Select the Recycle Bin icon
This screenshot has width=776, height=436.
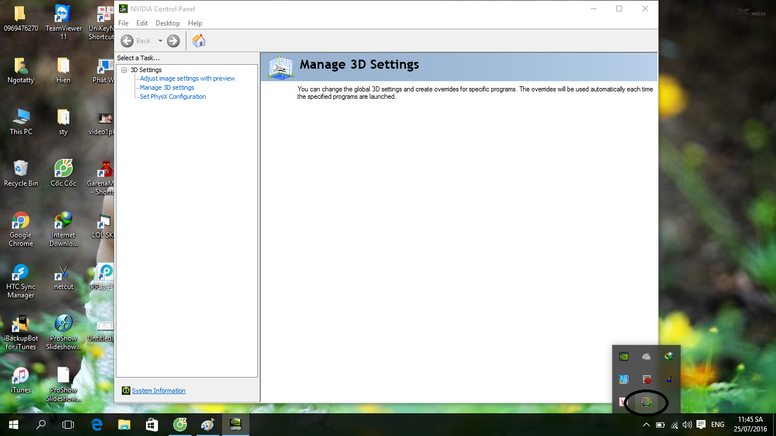point(21,173)
